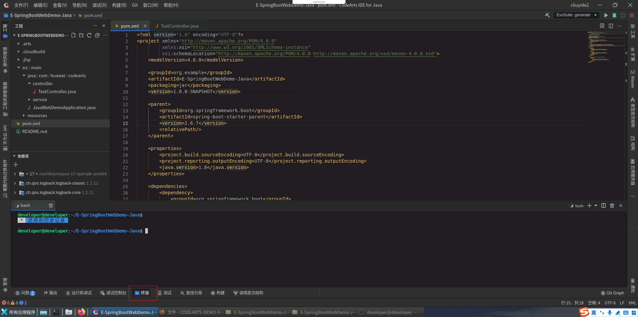Open the 扩展 extensions side panel
Screen dimensions: 638x317
[x=633, y=54]
